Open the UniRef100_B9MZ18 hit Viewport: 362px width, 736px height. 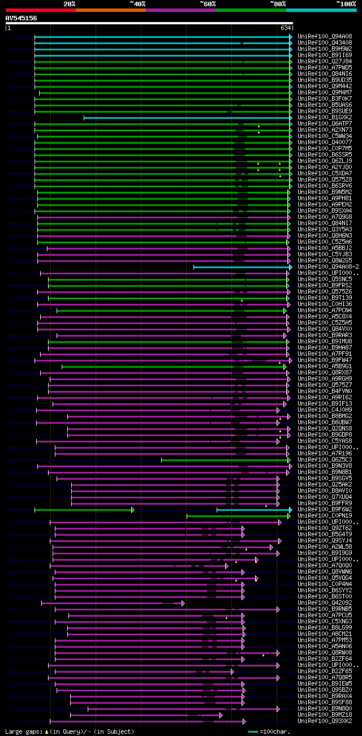click(325, 715)
